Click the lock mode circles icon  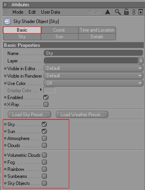pos(134,12)
